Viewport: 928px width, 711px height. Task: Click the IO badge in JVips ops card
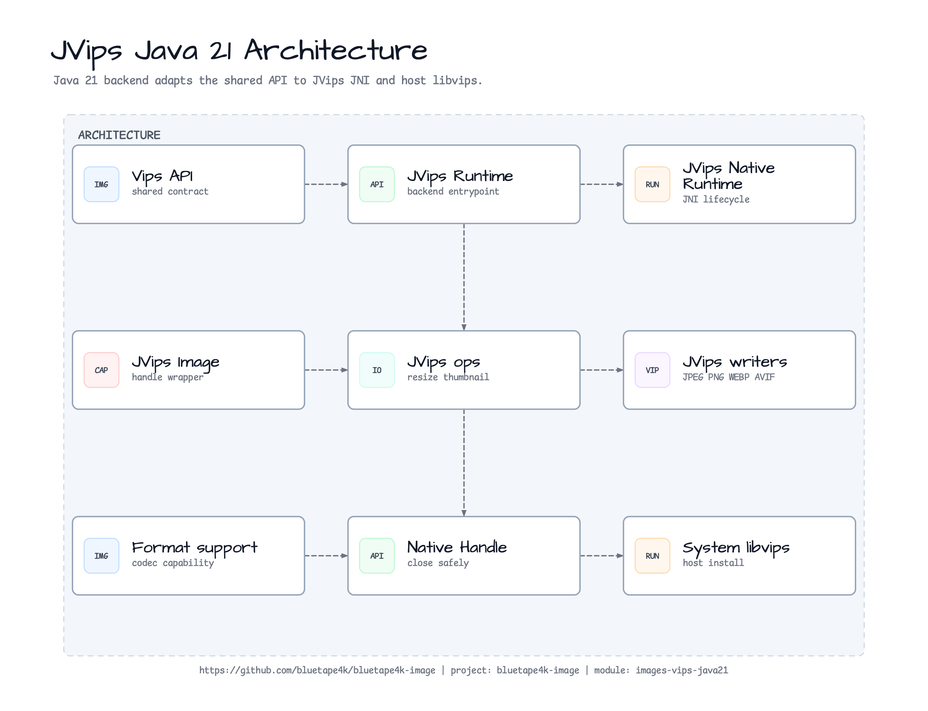point(377,370)
